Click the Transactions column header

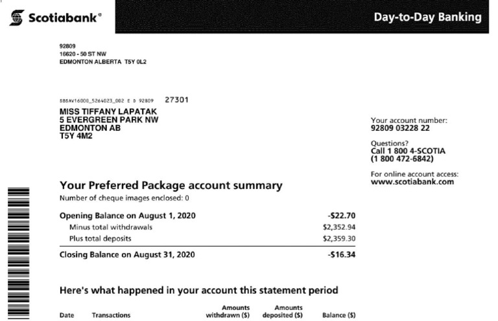pos(111,315)
